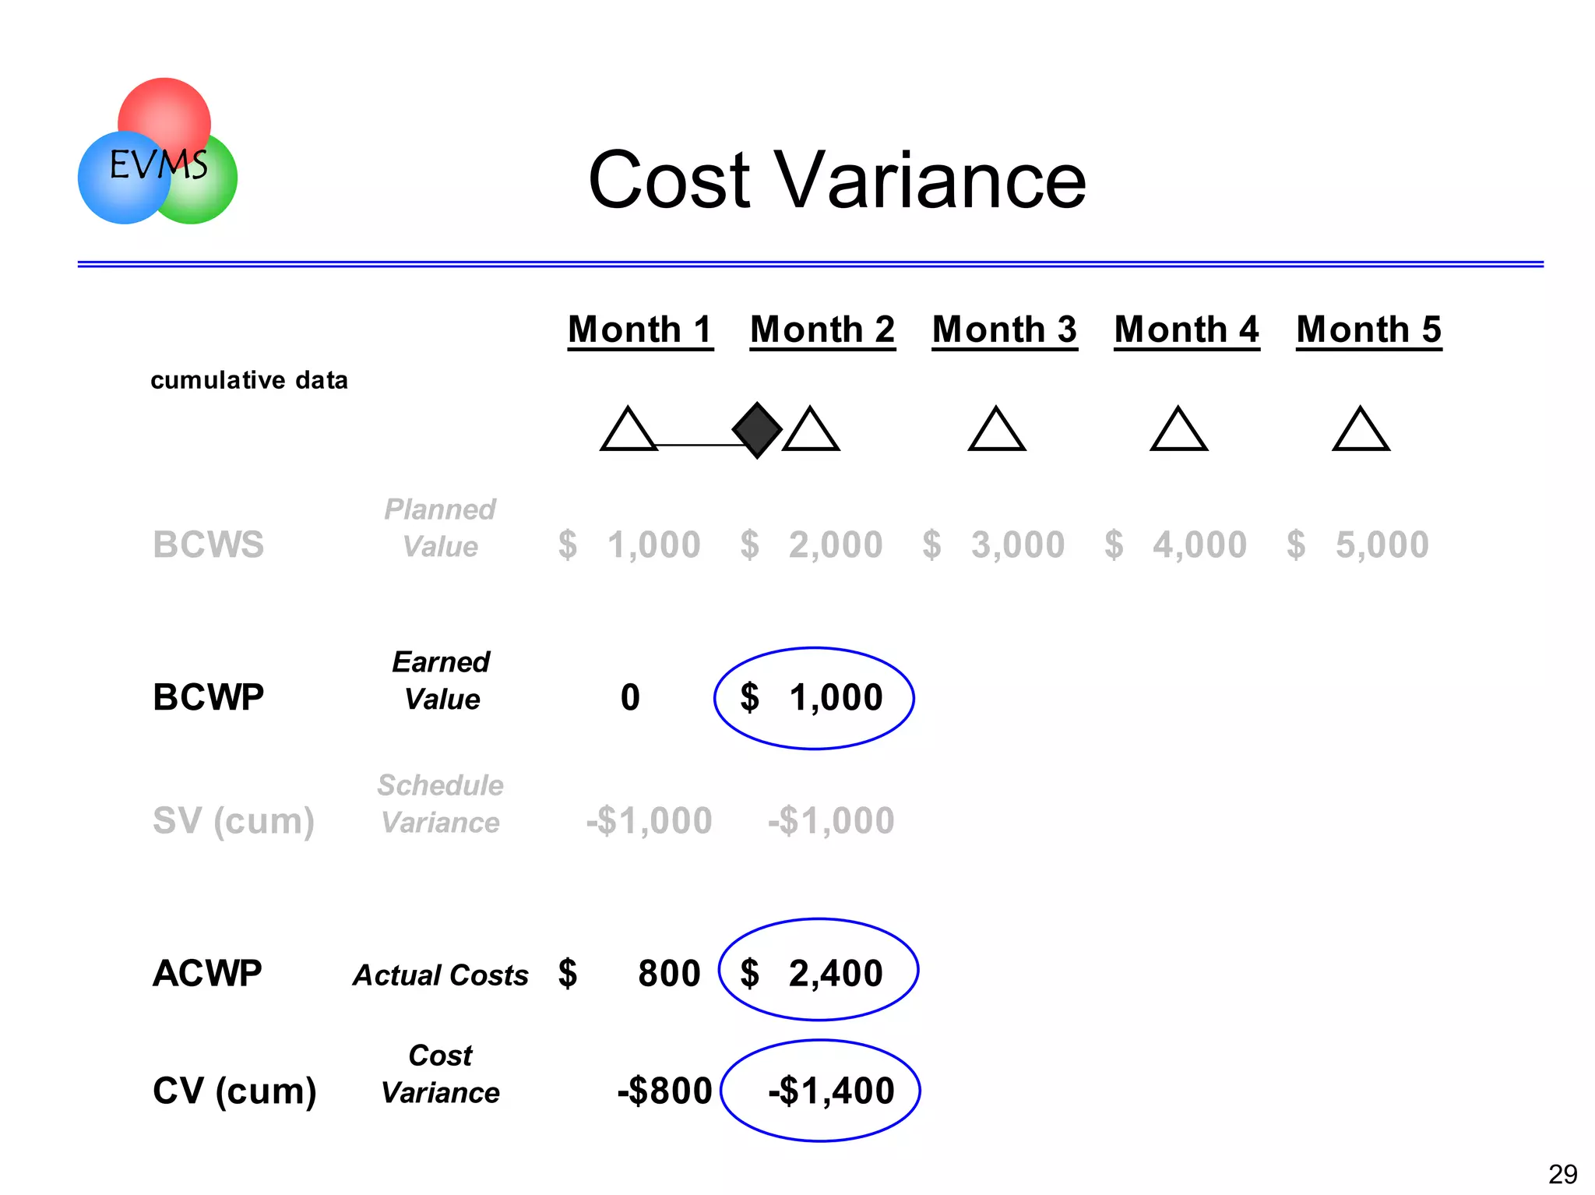Click the Month 1 column header

click(x=640, y=330)
